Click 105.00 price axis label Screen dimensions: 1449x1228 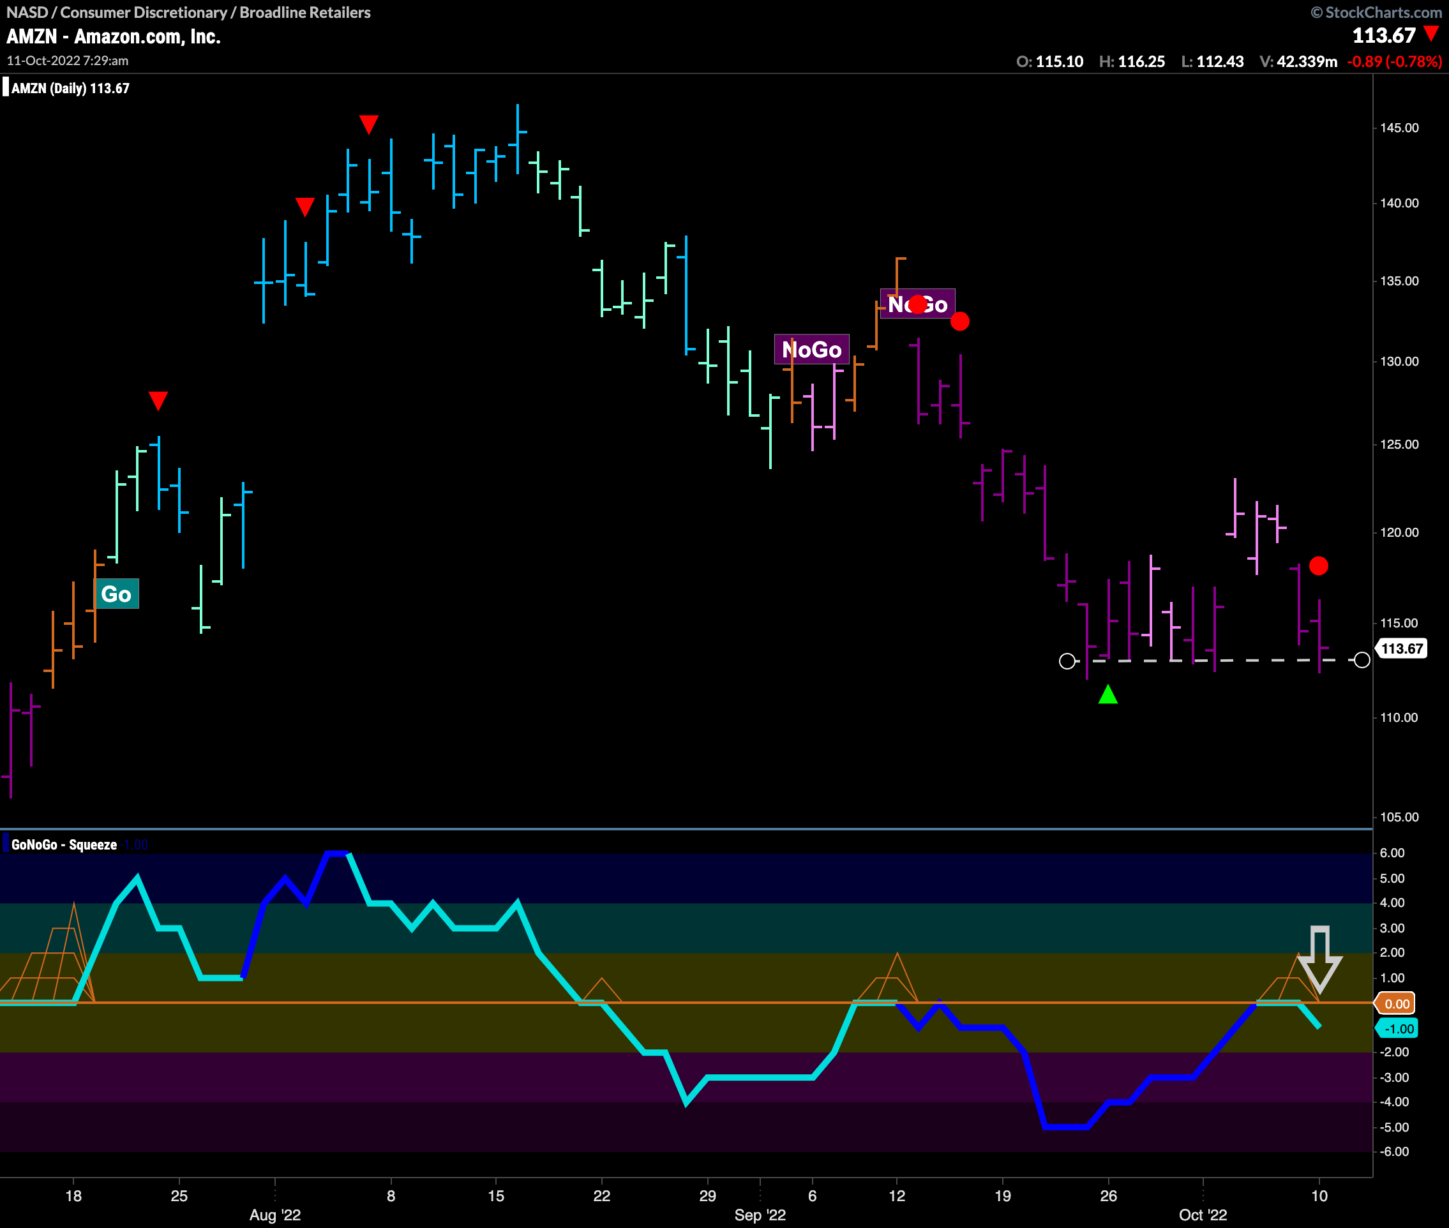click(x=1399, y=817)
